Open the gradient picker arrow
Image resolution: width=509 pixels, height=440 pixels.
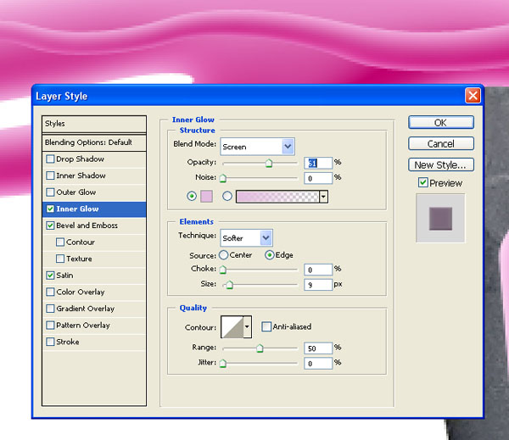(323, 197)
